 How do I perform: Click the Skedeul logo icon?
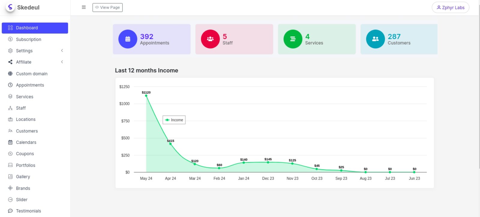pyautogui.click(x=10, y=7)
